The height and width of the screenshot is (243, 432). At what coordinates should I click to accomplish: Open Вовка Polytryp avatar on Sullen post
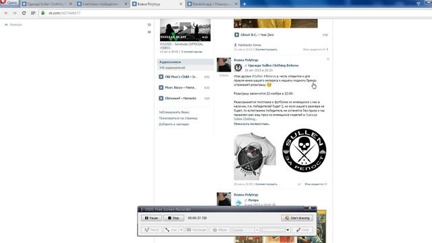pos(223,65)
